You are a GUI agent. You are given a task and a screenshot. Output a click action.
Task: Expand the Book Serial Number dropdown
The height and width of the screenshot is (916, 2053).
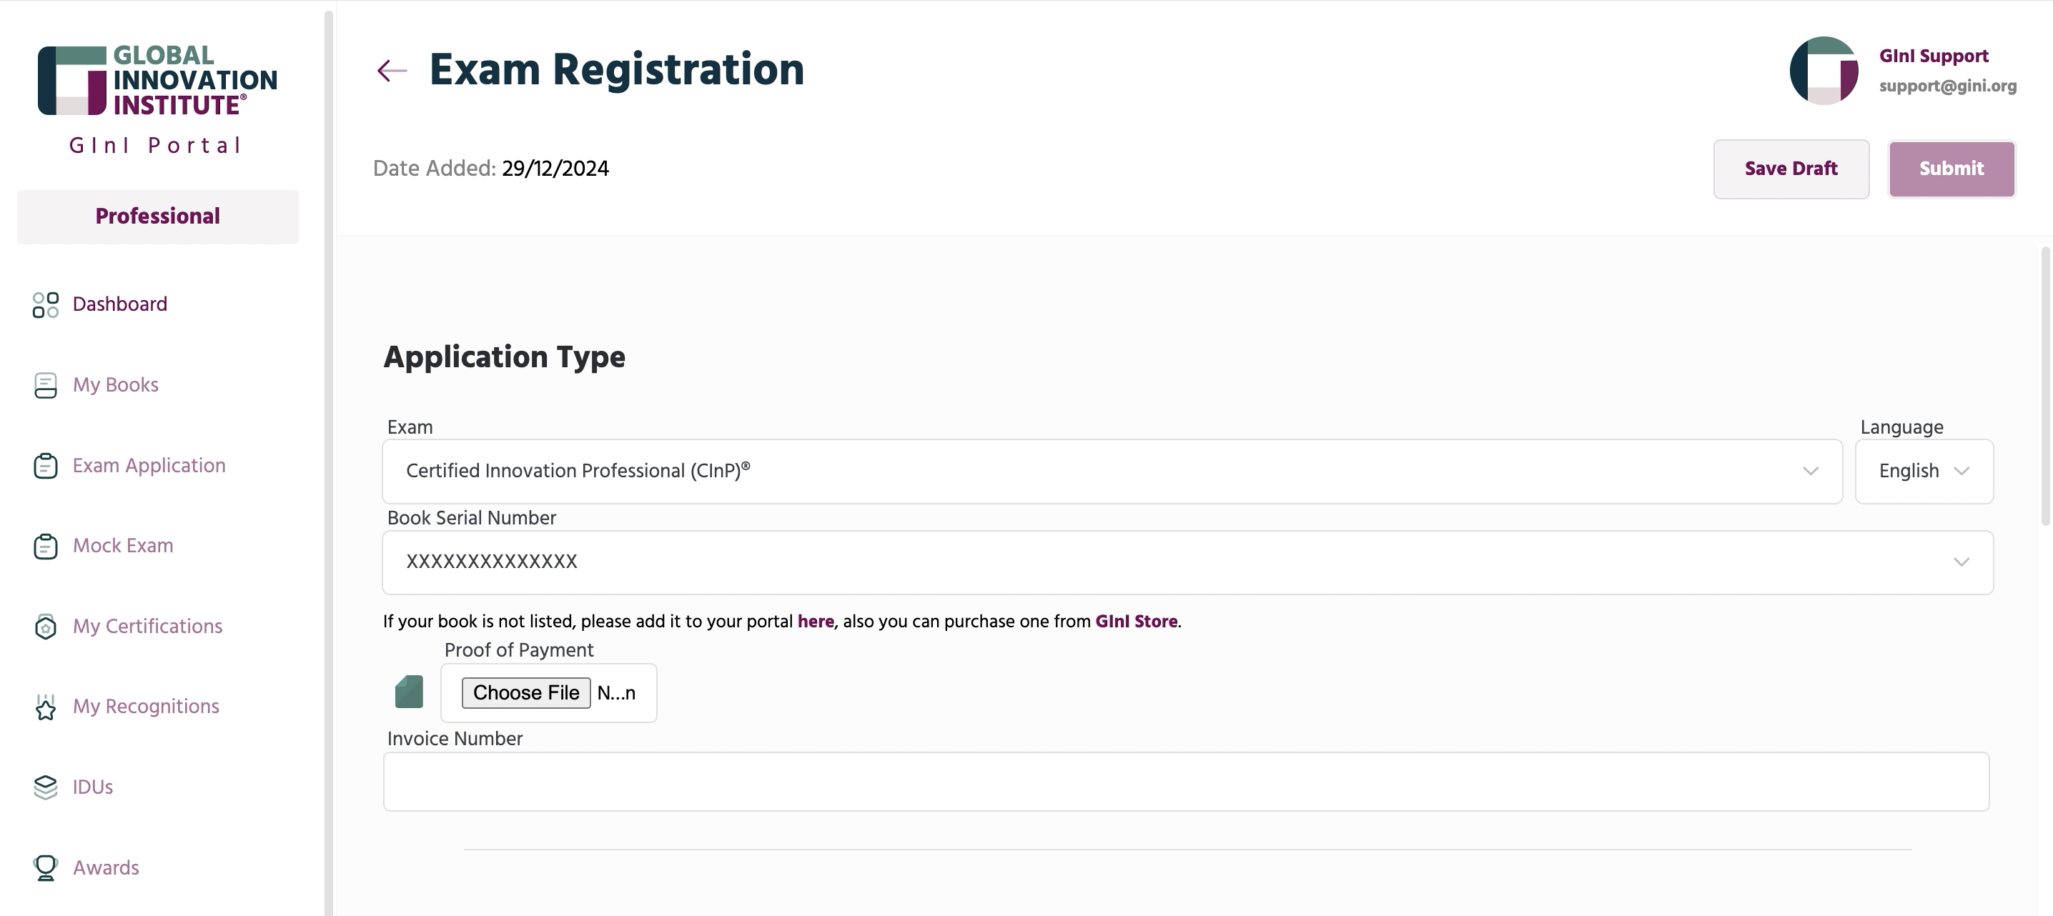pyautogui.click(x=1187, y=562)
